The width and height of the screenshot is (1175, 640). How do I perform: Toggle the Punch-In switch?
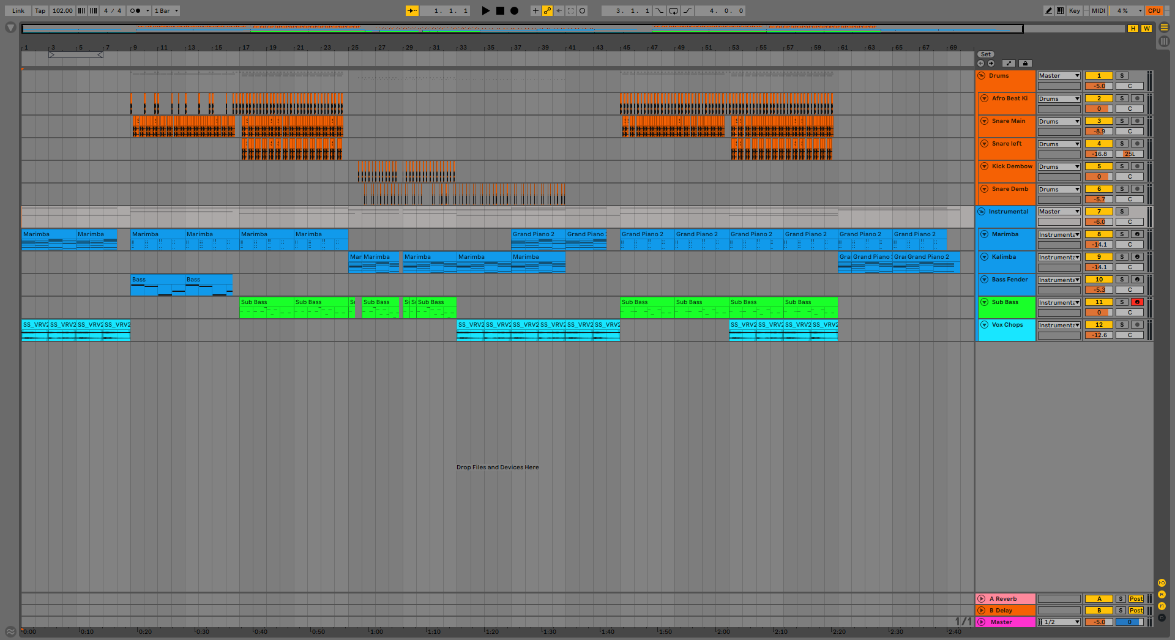click(x=659, y=10)
